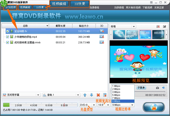Move selected video down with blue arrow
Screen dimensions: 170x116
click(92, 95)
